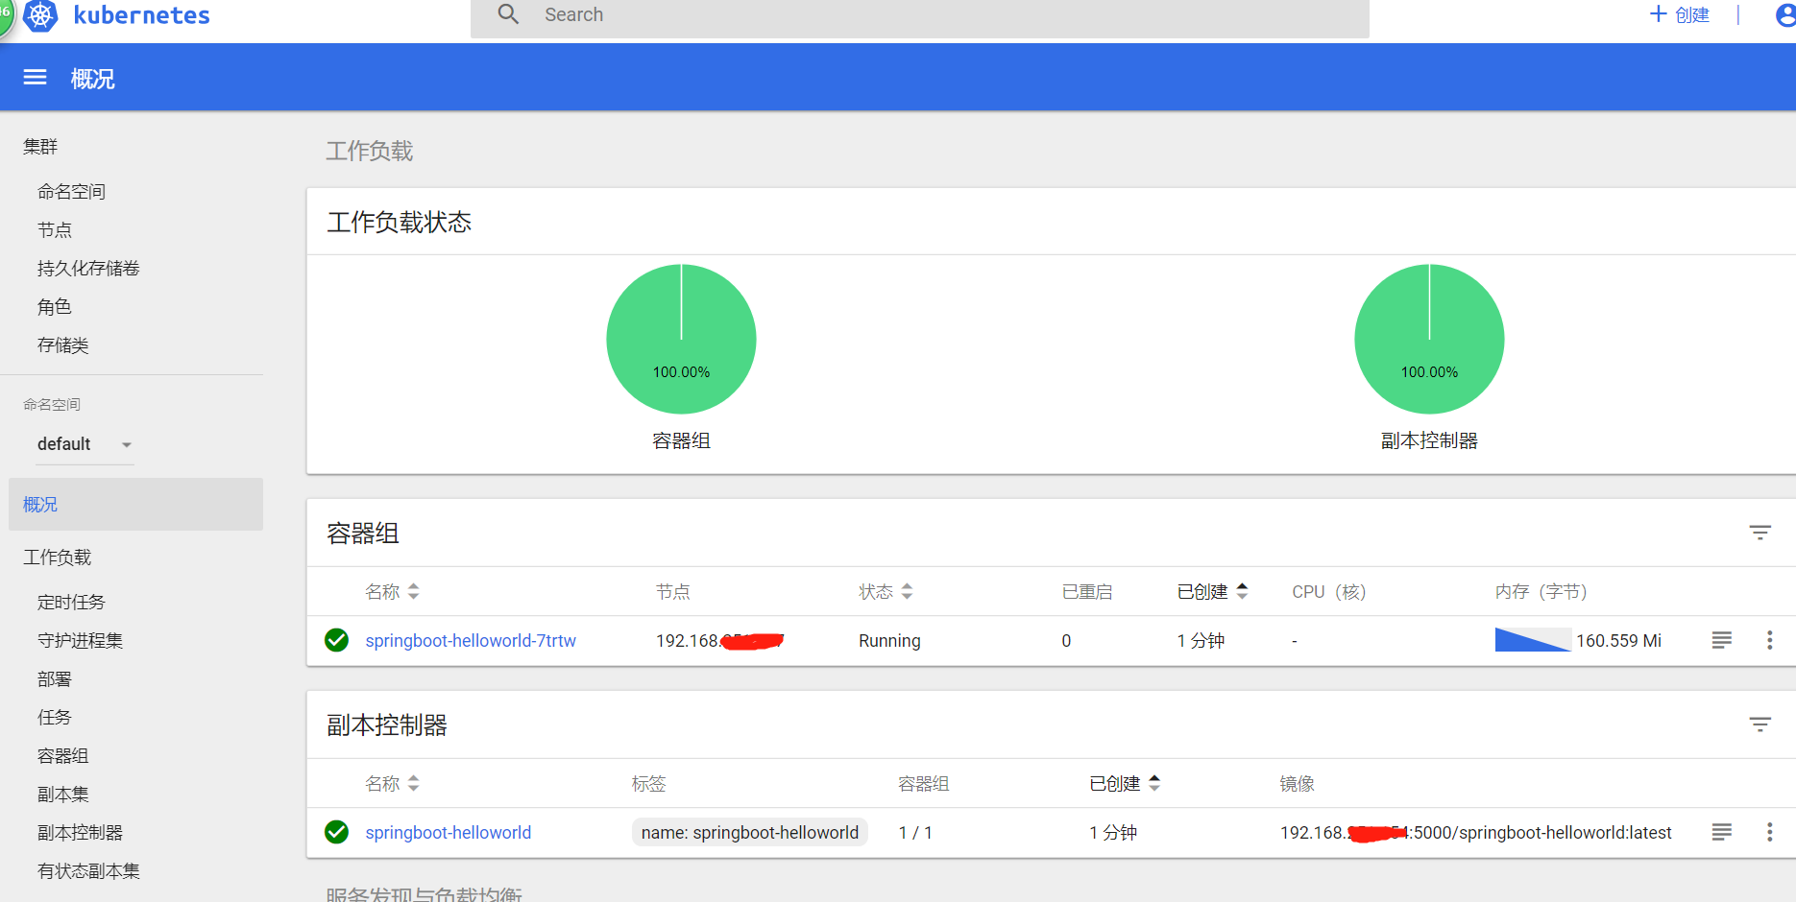Click the Running status text
Screen dimensions: 1796x902
coord(889,640)
